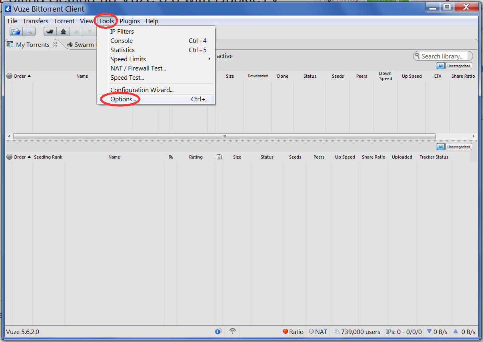Click the My Torrents tab icon

(x=10, y=44)
